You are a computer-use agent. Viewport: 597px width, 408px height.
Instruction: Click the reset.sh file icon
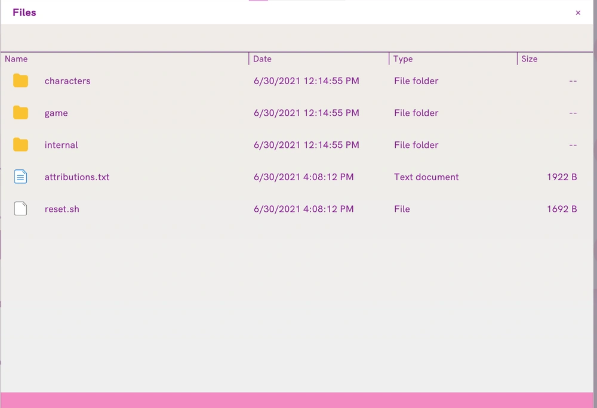20,209
